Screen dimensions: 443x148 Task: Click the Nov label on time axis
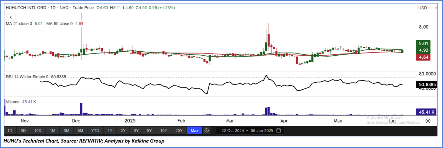coord(24,121)
